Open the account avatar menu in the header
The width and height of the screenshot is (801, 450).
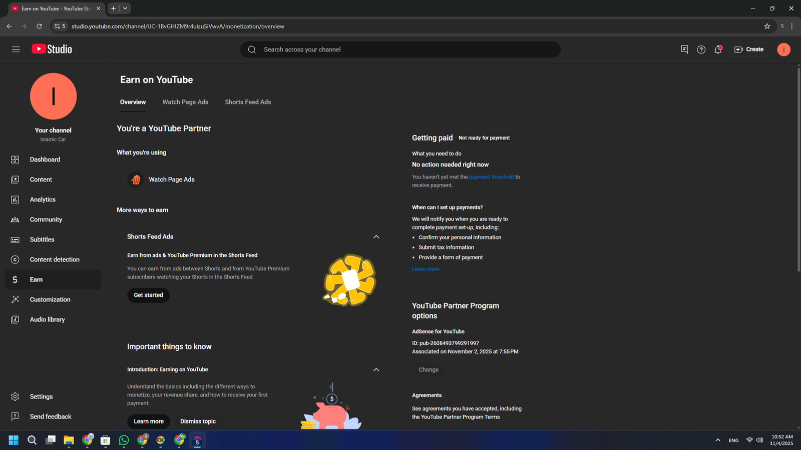[x=783, y=49]
